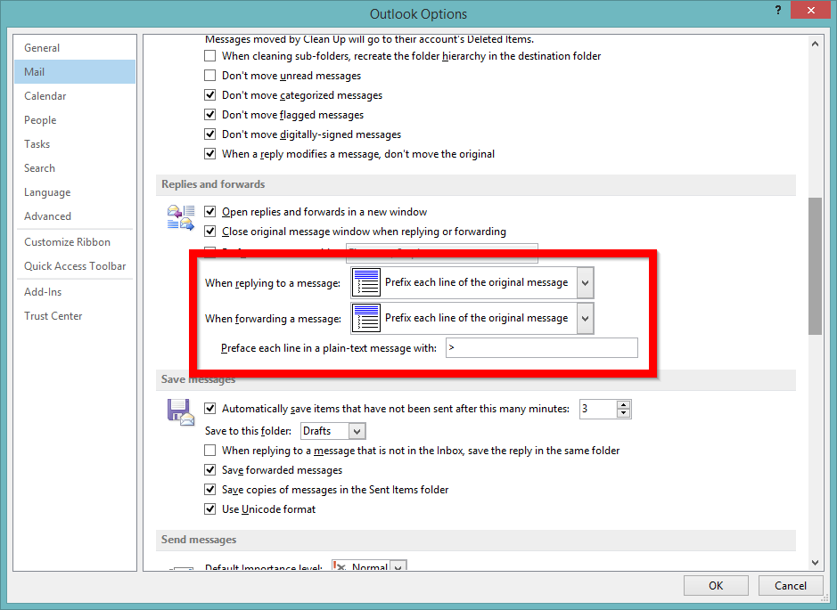Open the Trust Center category
The width and height of the screenshot is (837, 610).
click(75, 315)
